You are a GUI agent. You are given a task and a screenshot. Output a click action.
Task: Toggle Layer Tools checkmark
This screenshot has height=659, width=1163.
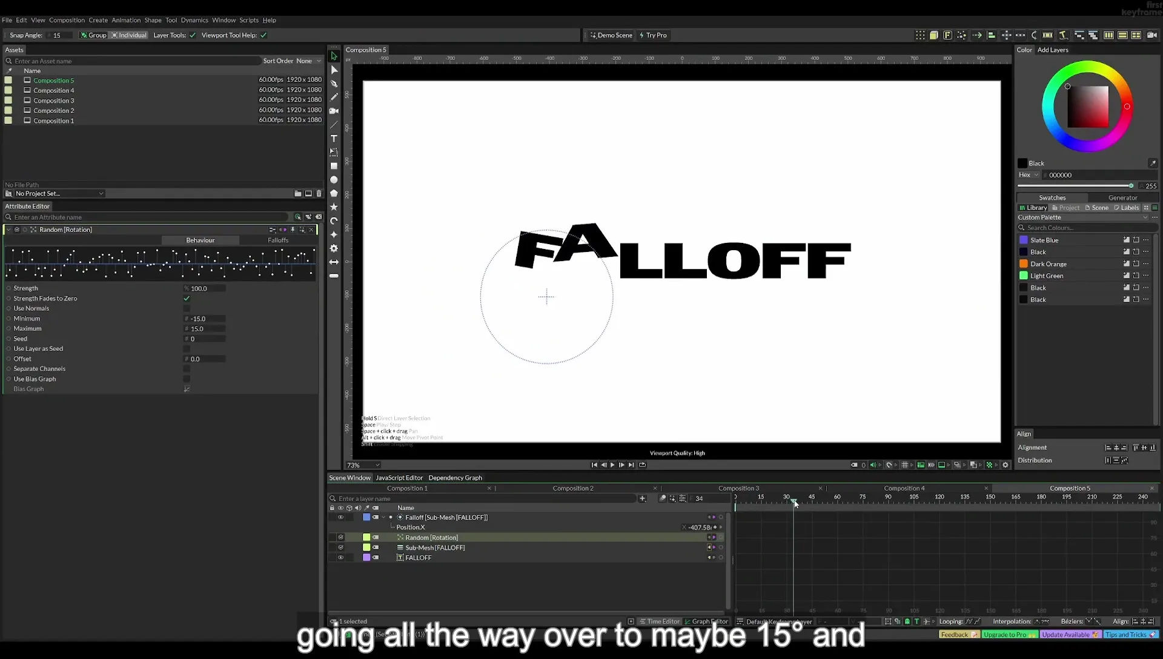[x=193, y=35]
